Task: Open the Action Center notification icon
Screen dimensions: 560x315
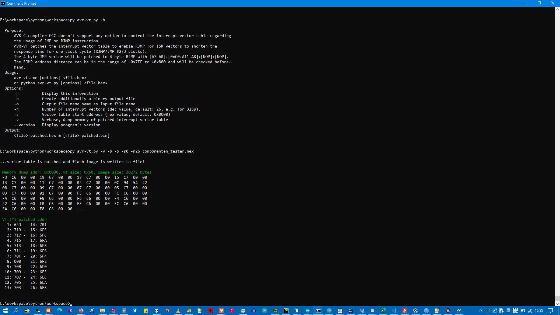Action: (x=550, y=311)
